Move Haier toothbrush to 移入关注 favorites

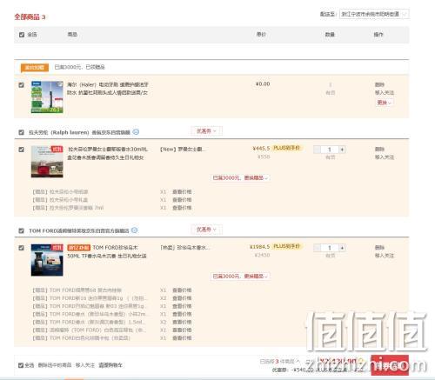[385, 92]
